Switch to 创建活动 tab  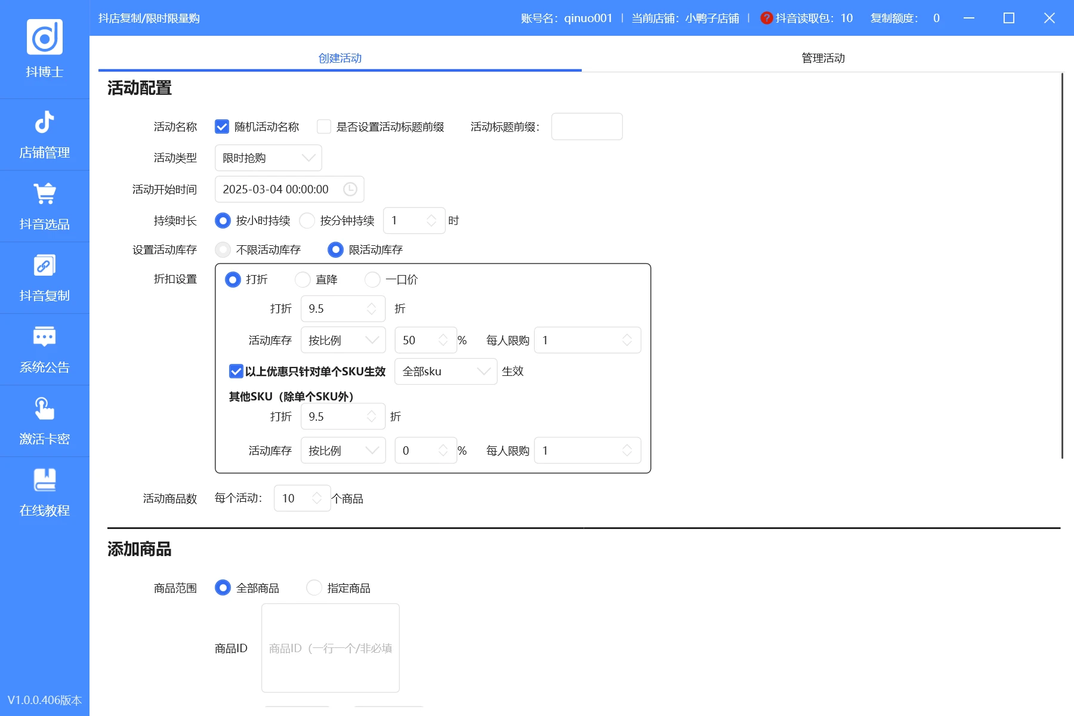click(340, 58)
